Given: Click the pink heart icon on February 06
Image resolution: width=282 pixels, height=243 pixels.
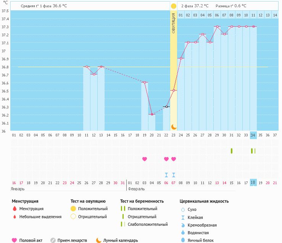Looking at the screenshot, I should pos(166,159).
